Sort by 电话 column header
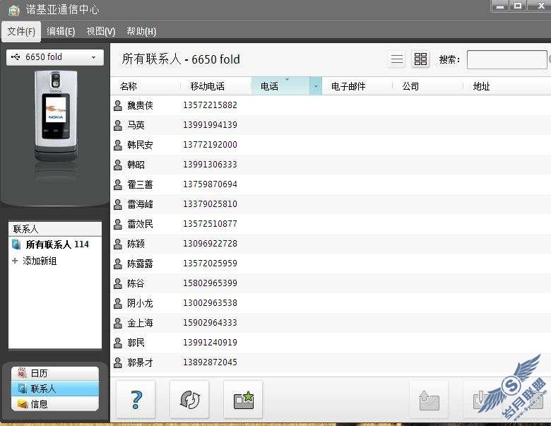This screenshot has width=551, height=426. [x=280, y=86]
